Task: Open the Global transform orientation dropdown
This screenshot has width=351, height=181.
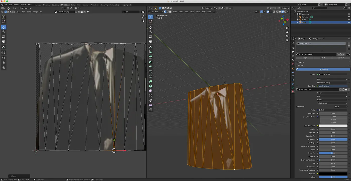Action: pyautogui.click(x=207, y=8)
